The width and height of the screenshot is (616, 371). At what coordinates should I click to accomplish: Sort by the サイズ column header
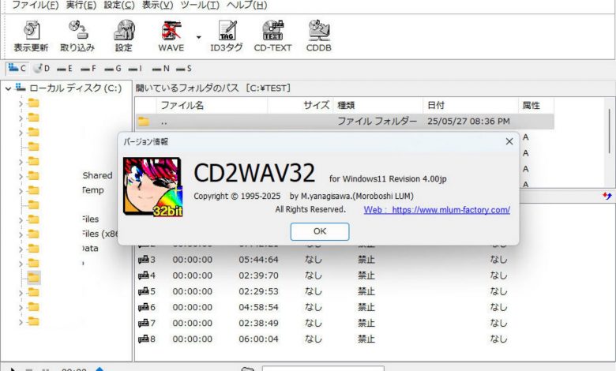[x=300, y=105]
